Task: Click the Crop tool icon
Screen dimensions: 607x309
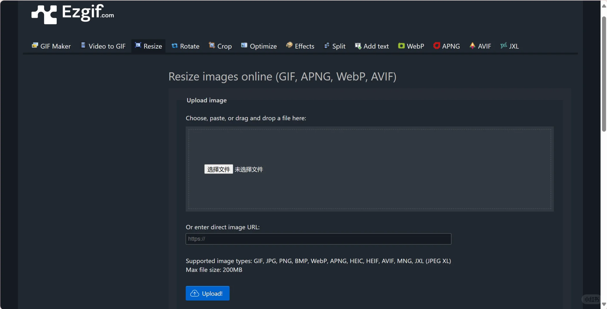Action: tap(212, 45)
